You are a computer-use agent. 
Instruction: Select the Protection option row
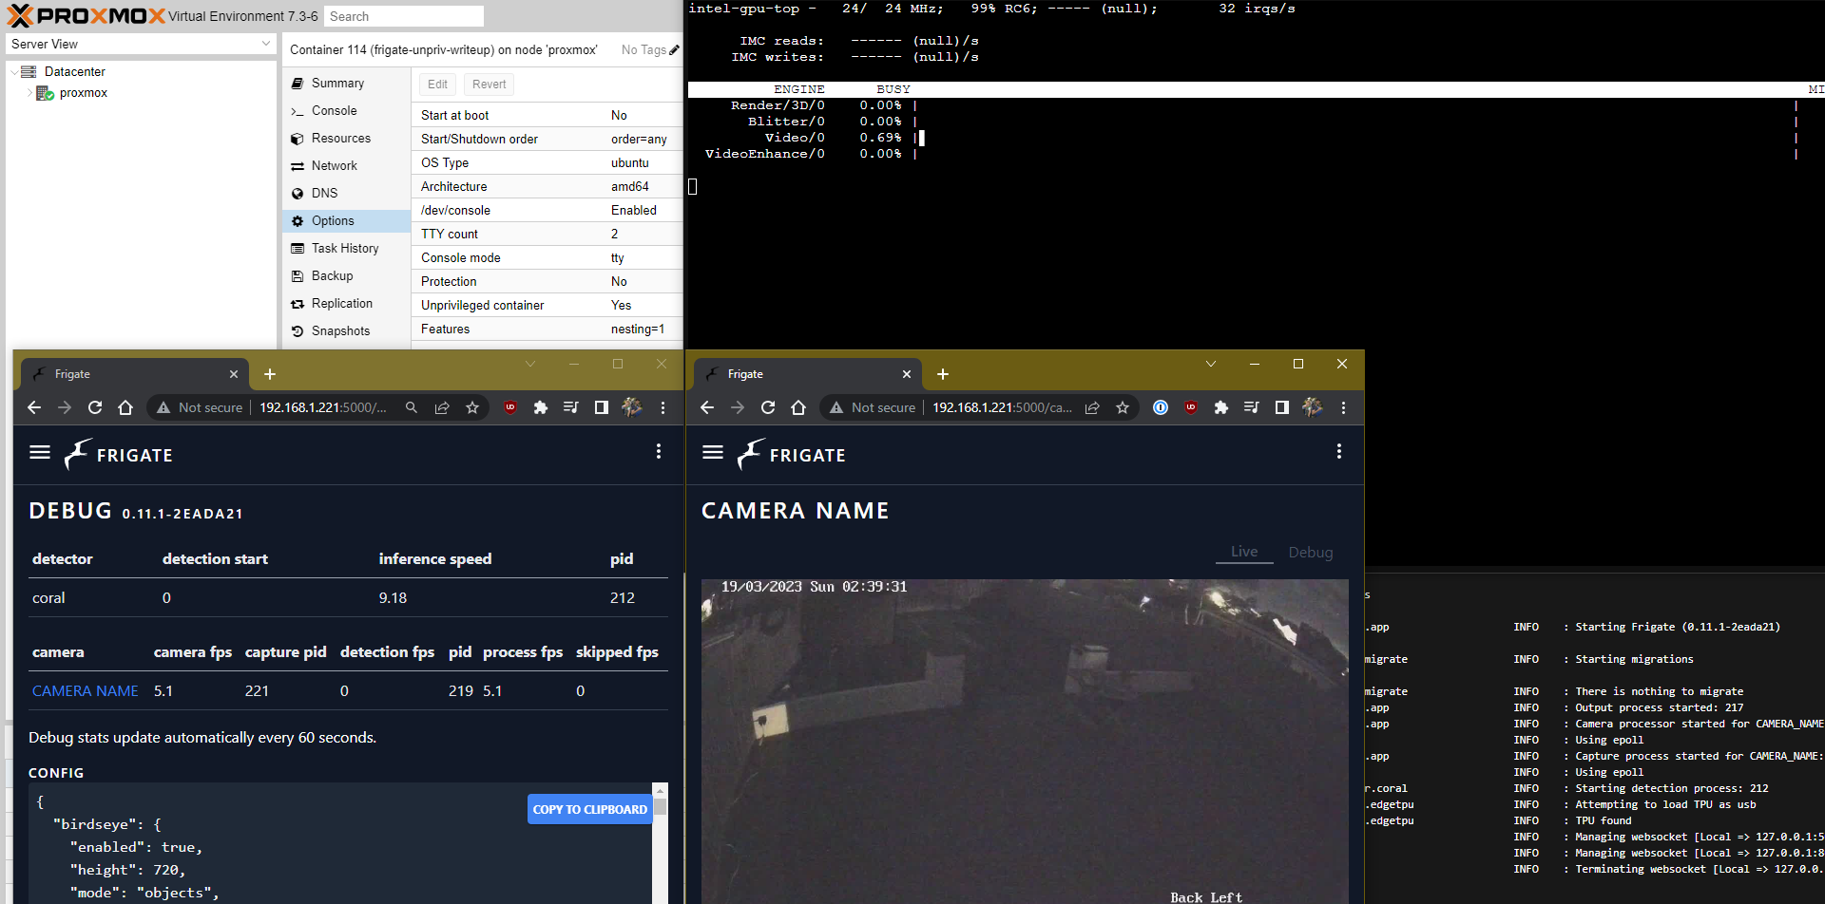click(x=547, y=281)
